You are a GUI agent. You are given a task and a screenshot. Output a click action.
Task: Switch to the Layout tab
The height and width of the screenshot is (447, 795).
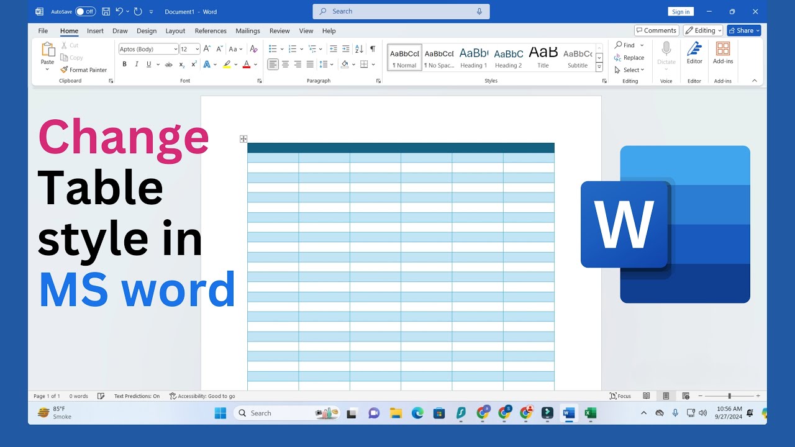click(x=175, y=31)
